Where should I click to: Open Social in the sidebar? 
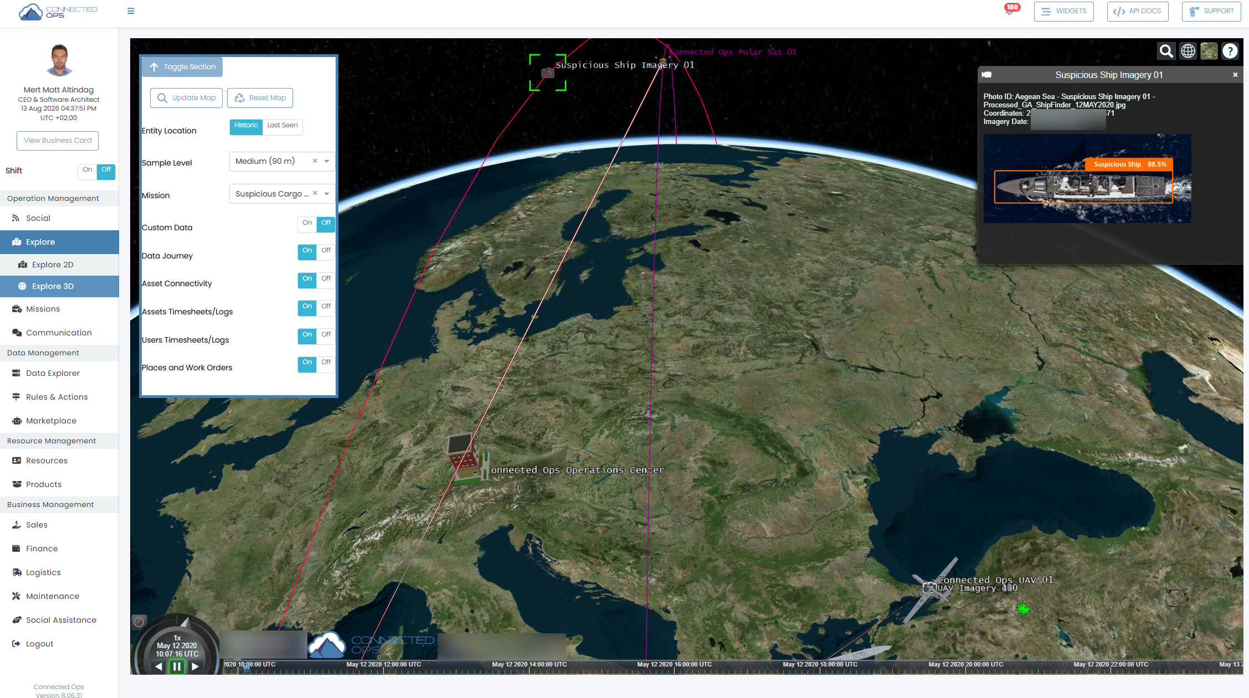pos(59,218)
